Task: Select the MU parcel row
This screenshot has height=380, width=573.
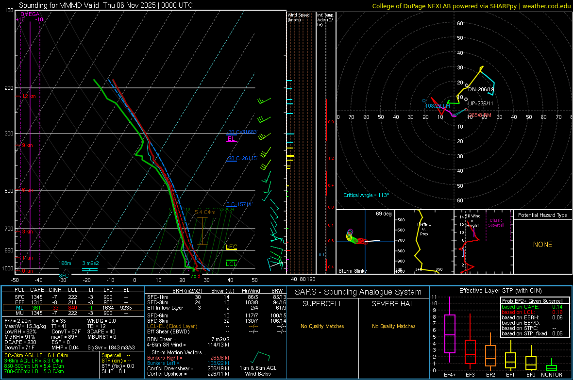Action: coord(73,313)
